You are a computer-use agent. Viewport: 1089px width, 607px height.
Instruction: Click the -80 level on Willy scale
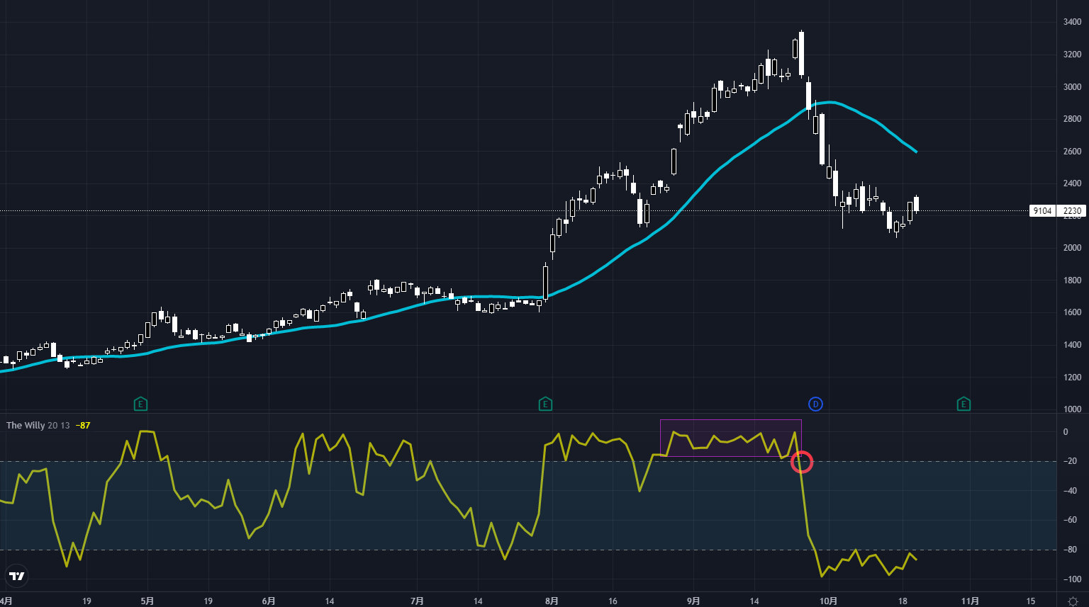coord(1070,550)
